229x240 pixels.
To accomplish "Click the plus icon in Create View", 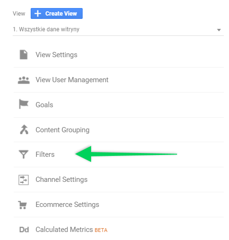I will click(38, 14).
